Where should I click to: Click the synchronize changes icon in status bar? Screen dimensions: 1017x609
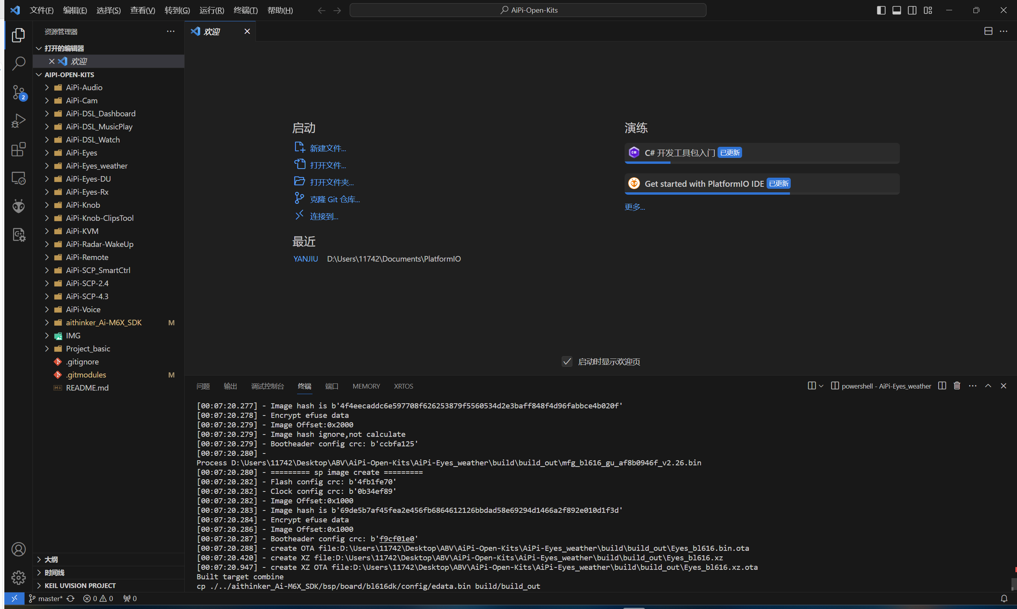(x=70, y=598)
